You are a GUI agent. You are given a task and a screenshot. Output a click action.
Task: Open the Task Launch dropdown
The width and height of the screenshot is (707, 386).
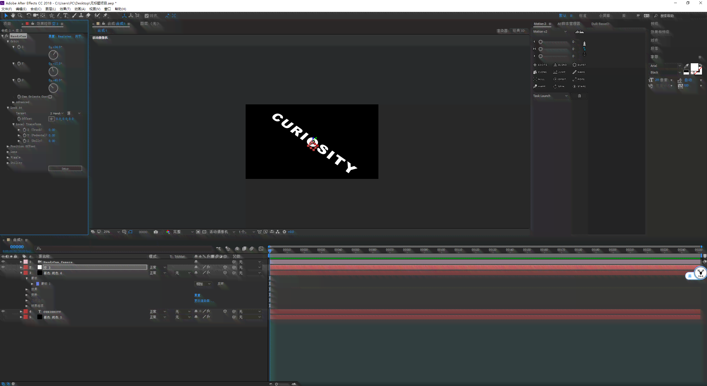550,96
